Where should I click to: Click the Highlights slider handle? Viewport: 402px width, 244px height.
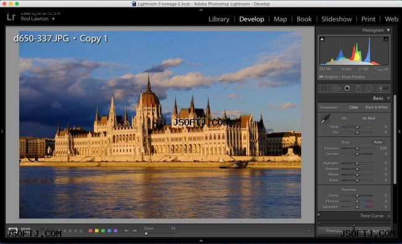(357, 163)
